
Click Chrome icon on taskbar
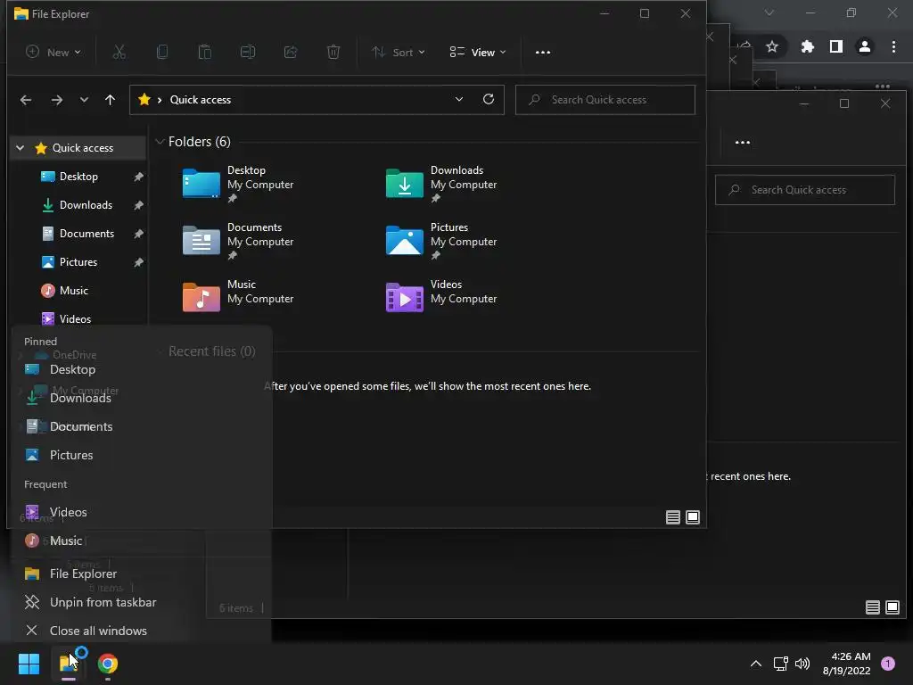[x=108, y=664]
